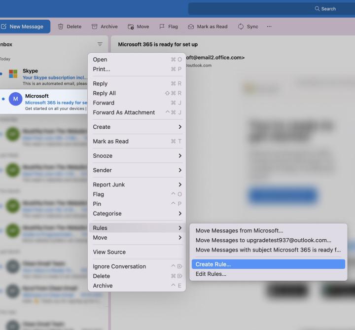Click the Flag icon in toolbar
The height and width of the screenshot is (330, 355).
point(162,27)
